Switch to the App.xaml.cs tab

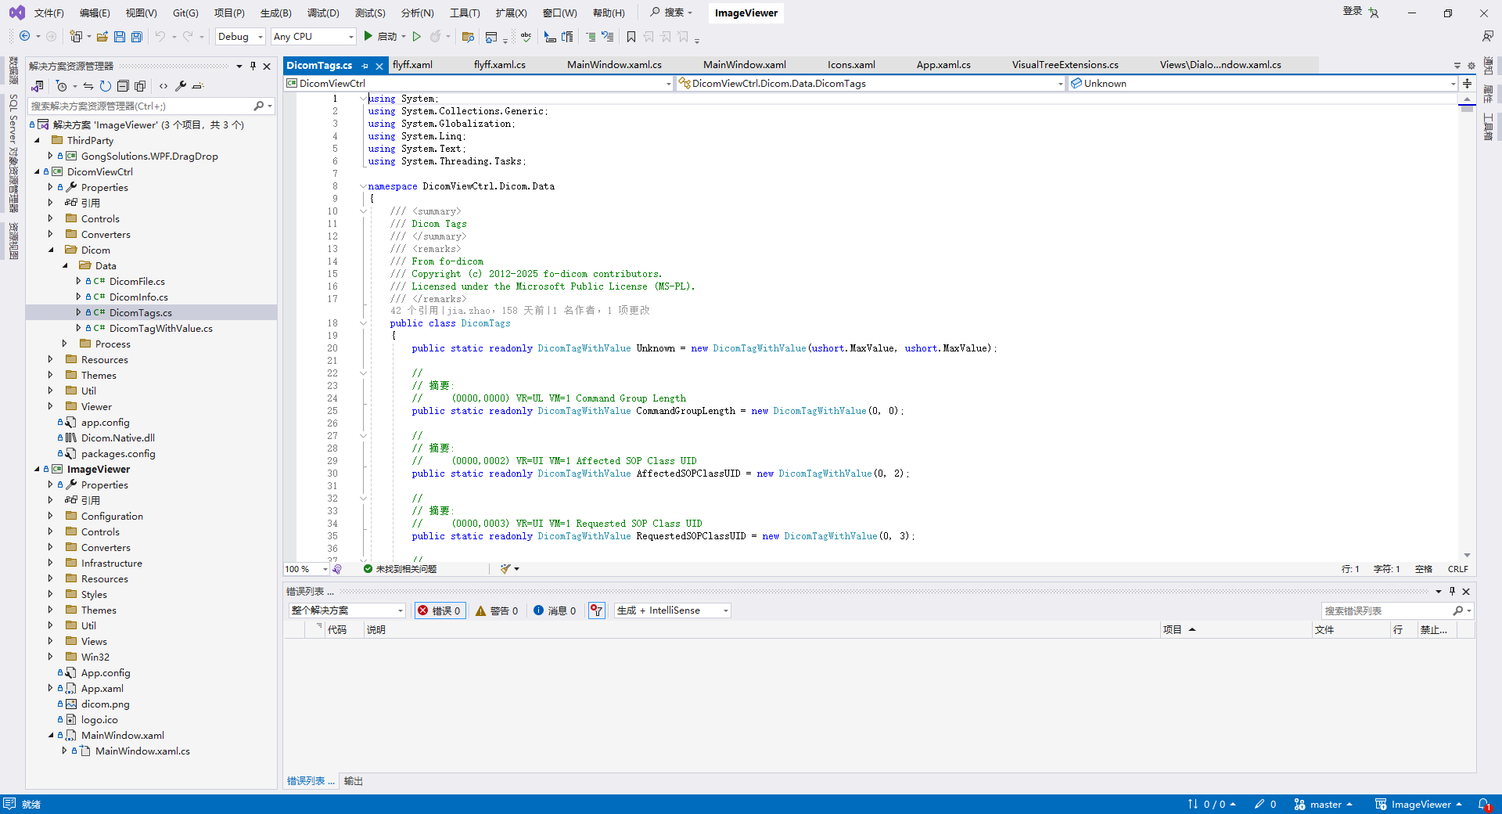pyautogui.click(x=943, y=65)
